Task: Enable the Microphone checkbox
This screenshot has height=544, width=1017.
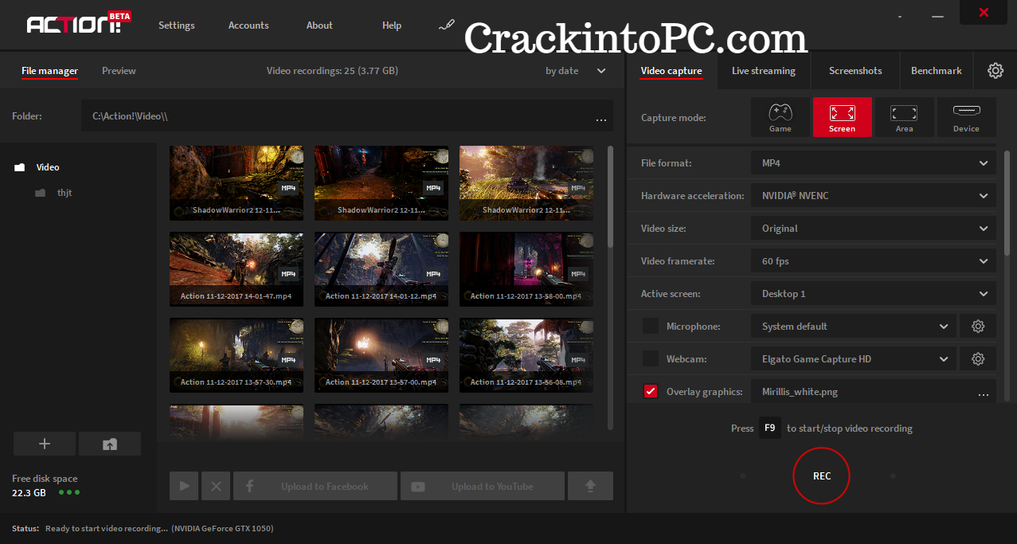Action: [x=651, y=326]
